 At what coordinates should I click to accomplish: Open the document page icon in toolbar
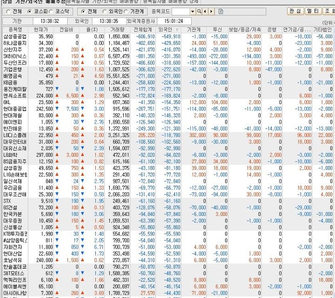click(x=221, y=12)
